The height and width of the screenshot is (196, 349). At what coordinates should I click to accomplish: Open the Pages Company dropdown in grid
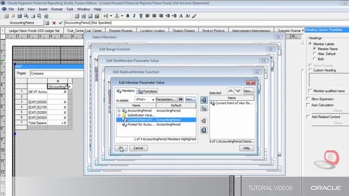tap(57, 73)
